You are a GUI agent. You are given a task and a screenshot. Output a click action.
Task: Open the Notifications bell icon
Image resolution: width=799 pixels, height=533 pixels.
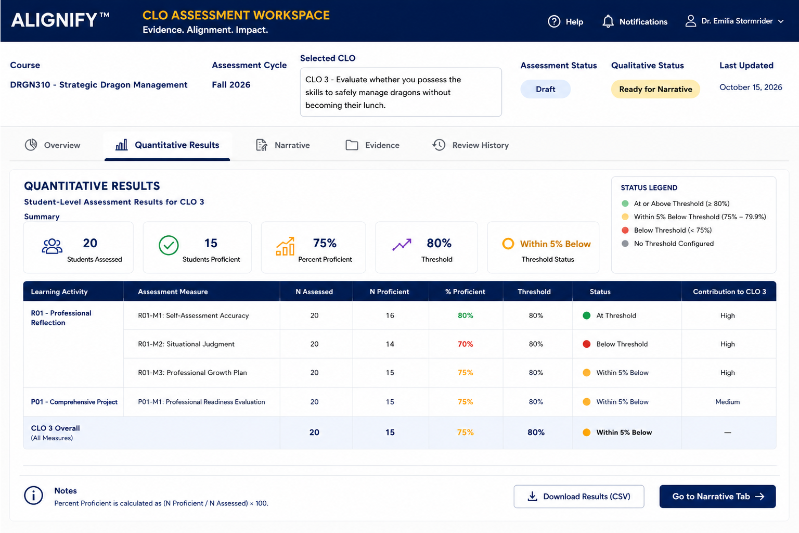[608, 21]
